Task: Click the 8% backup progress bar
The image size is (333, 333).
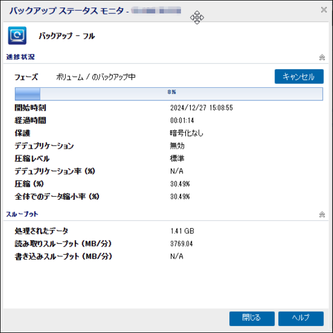Action: (x=169, y=94)
